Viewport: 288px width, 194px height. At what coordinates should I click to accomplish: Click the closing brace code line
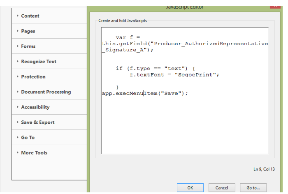117,88
